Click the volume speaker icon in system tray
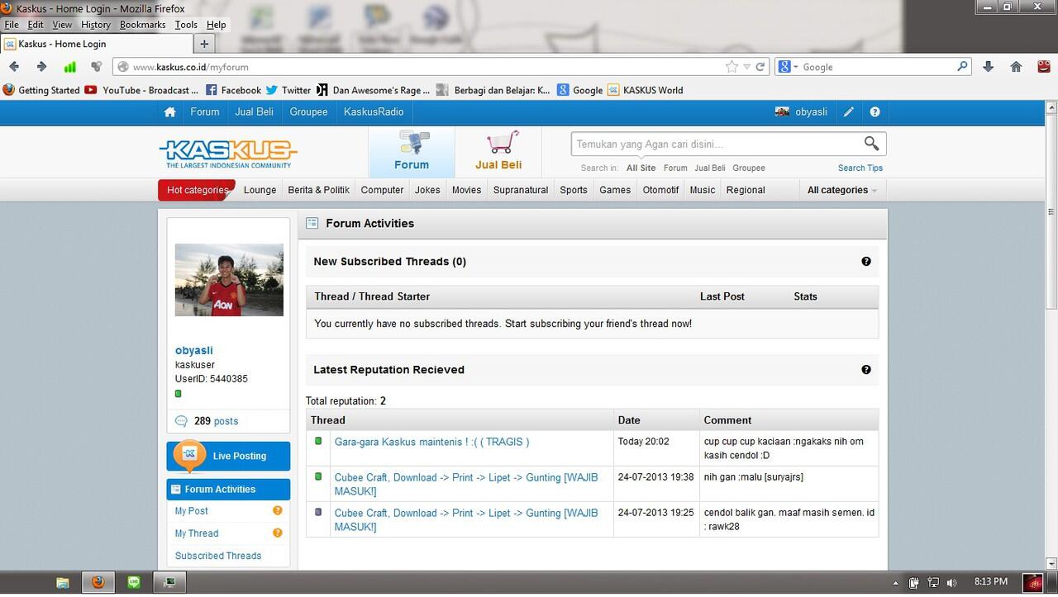1058x597 pixels. 952,583
